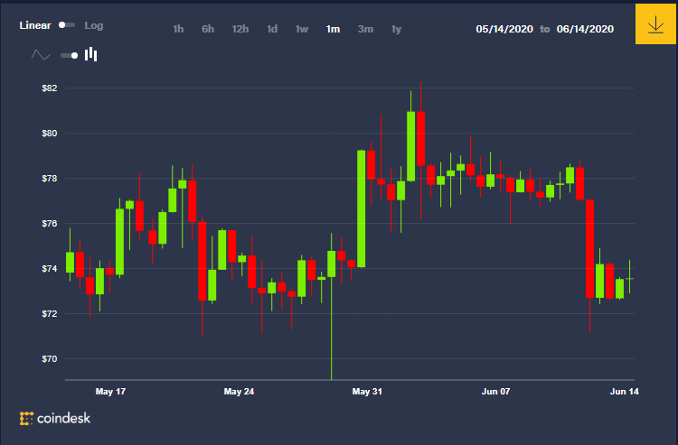Toggle the line/candlestick chart type switch
Screen dimensions: 678x445
70,55
